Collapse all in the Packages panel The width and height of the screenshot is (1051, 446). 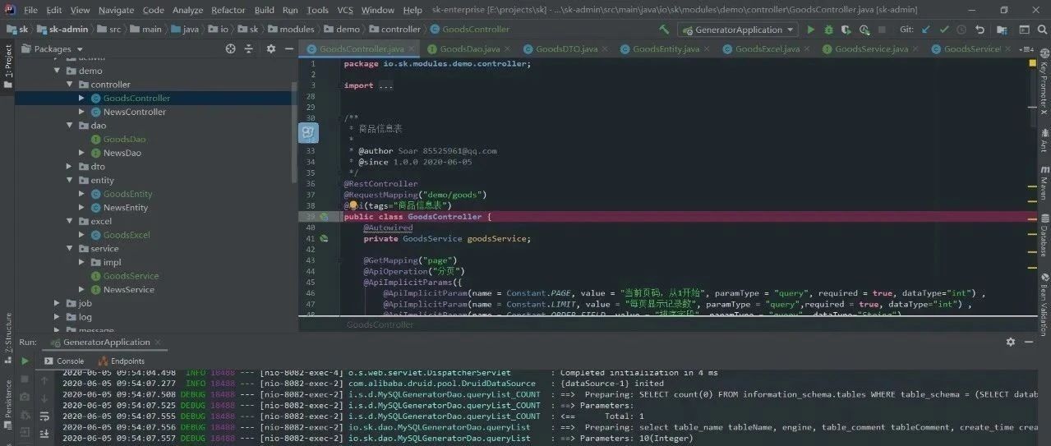click(249, 48)
